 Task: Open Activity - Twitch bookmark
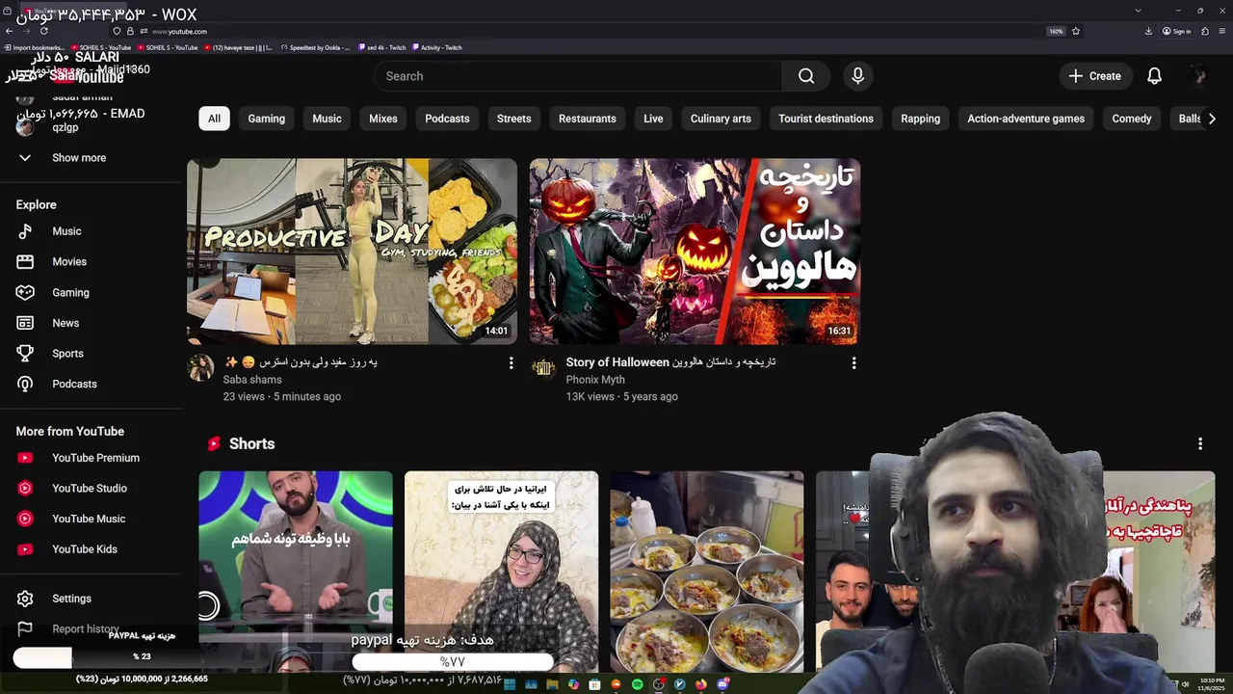[x=437, y=47]
